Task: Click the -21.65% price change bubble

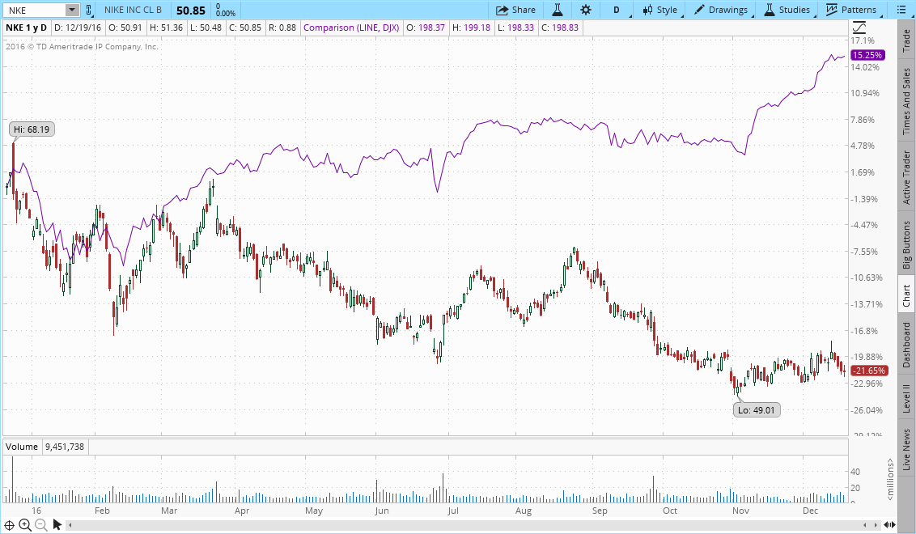Action: click(x=869, y=371)
